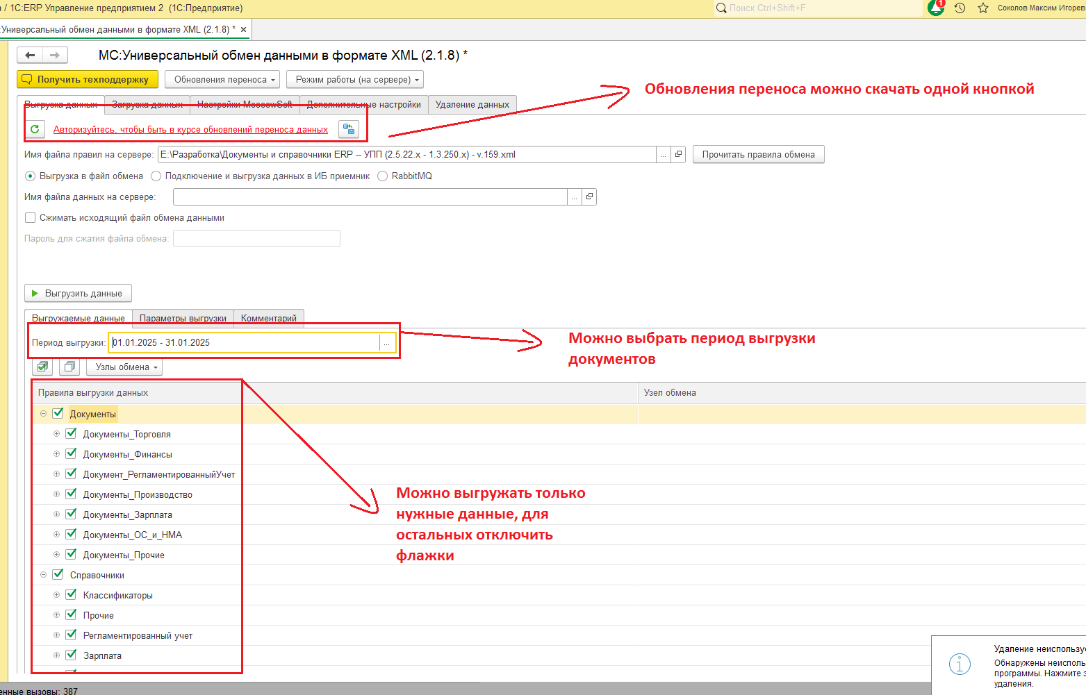Click the Период выгрузки date range field
The width and height of the screenshot is (1086, 695).
pyautogui.click(x=245, y=343)
